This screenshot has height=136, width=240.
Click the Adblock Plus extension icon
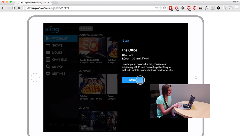[189, 8]
